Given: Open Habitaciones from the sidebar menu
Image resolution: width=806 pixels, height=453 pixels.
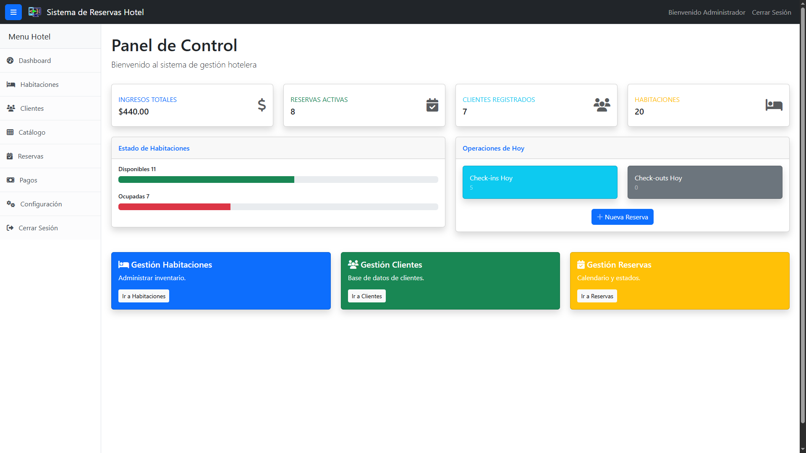Looking at the screenshot, I should (39, 84).
